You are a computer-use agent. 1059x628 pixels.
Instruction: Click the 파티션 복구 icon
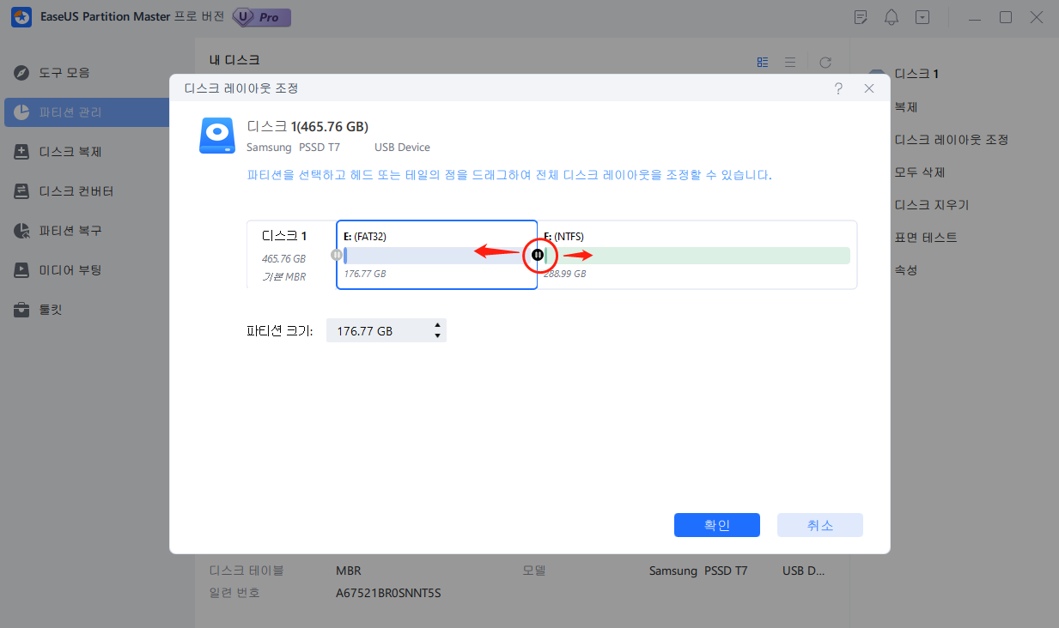coord(22,231)
